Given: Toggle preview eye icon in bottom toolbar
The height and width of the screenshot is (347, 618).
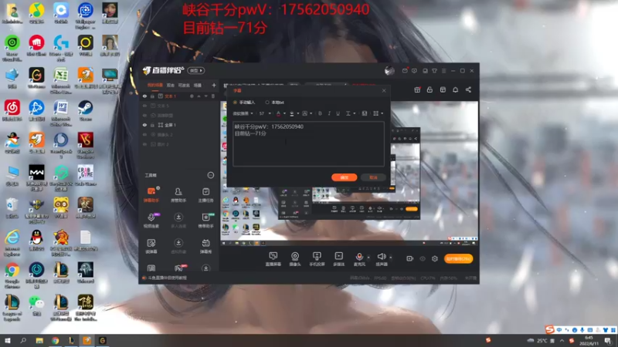Looking at the screenshot, I should (423, 258).
